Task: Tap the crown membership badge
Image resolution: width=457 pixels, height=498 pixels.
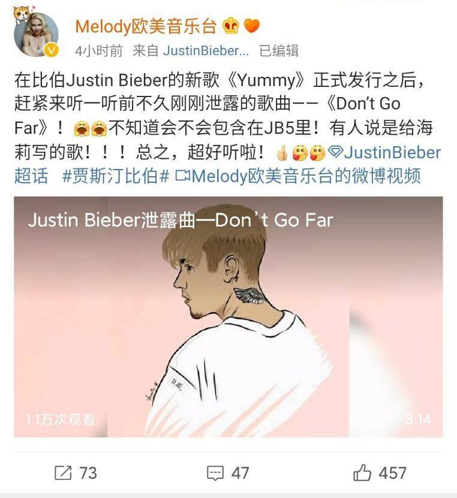Action: [231, 26]
